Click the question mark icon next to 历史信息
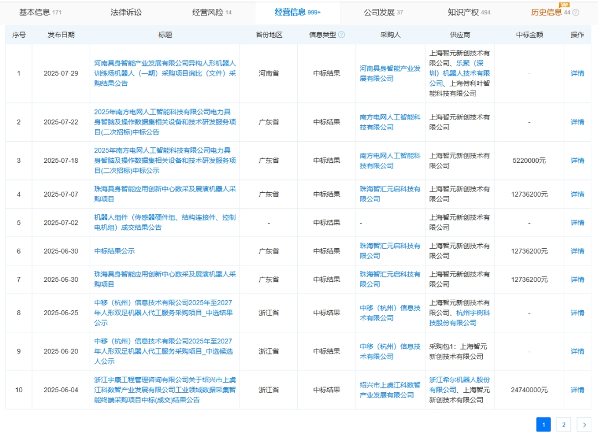 [x=576, y=13]
